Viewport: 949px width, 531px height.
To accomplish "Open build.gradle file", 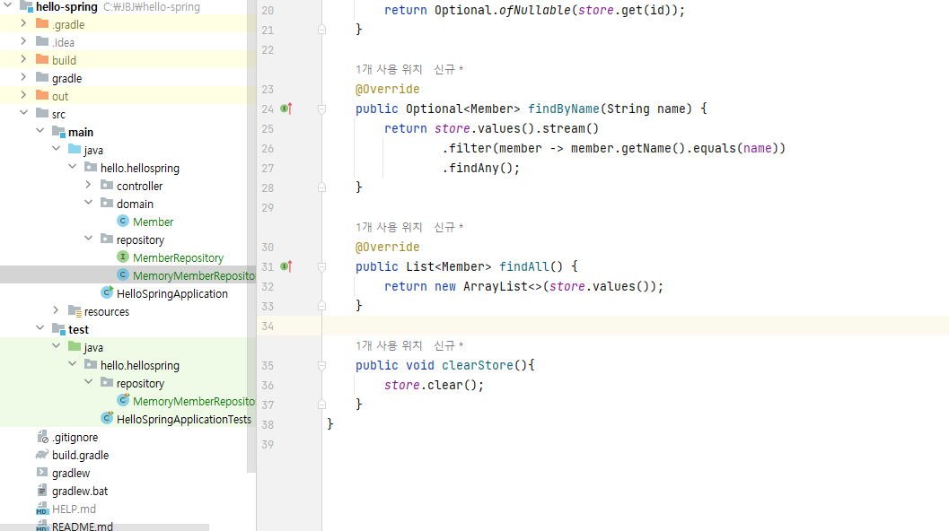I will coord(80,456).
